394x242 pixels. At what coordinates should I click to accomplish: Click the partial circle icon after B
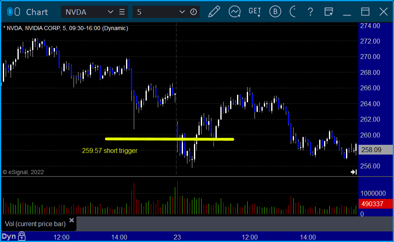coord(292,11)
